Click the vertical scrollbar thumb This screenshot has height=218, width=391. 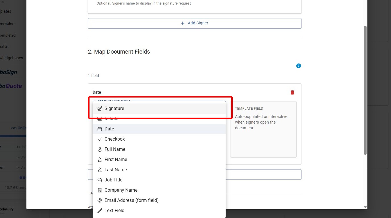coord(365,91)
